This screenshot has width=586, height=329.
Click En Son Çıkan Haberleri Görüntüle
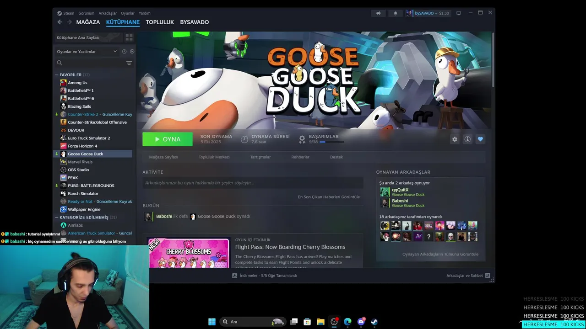coord(329,197)
